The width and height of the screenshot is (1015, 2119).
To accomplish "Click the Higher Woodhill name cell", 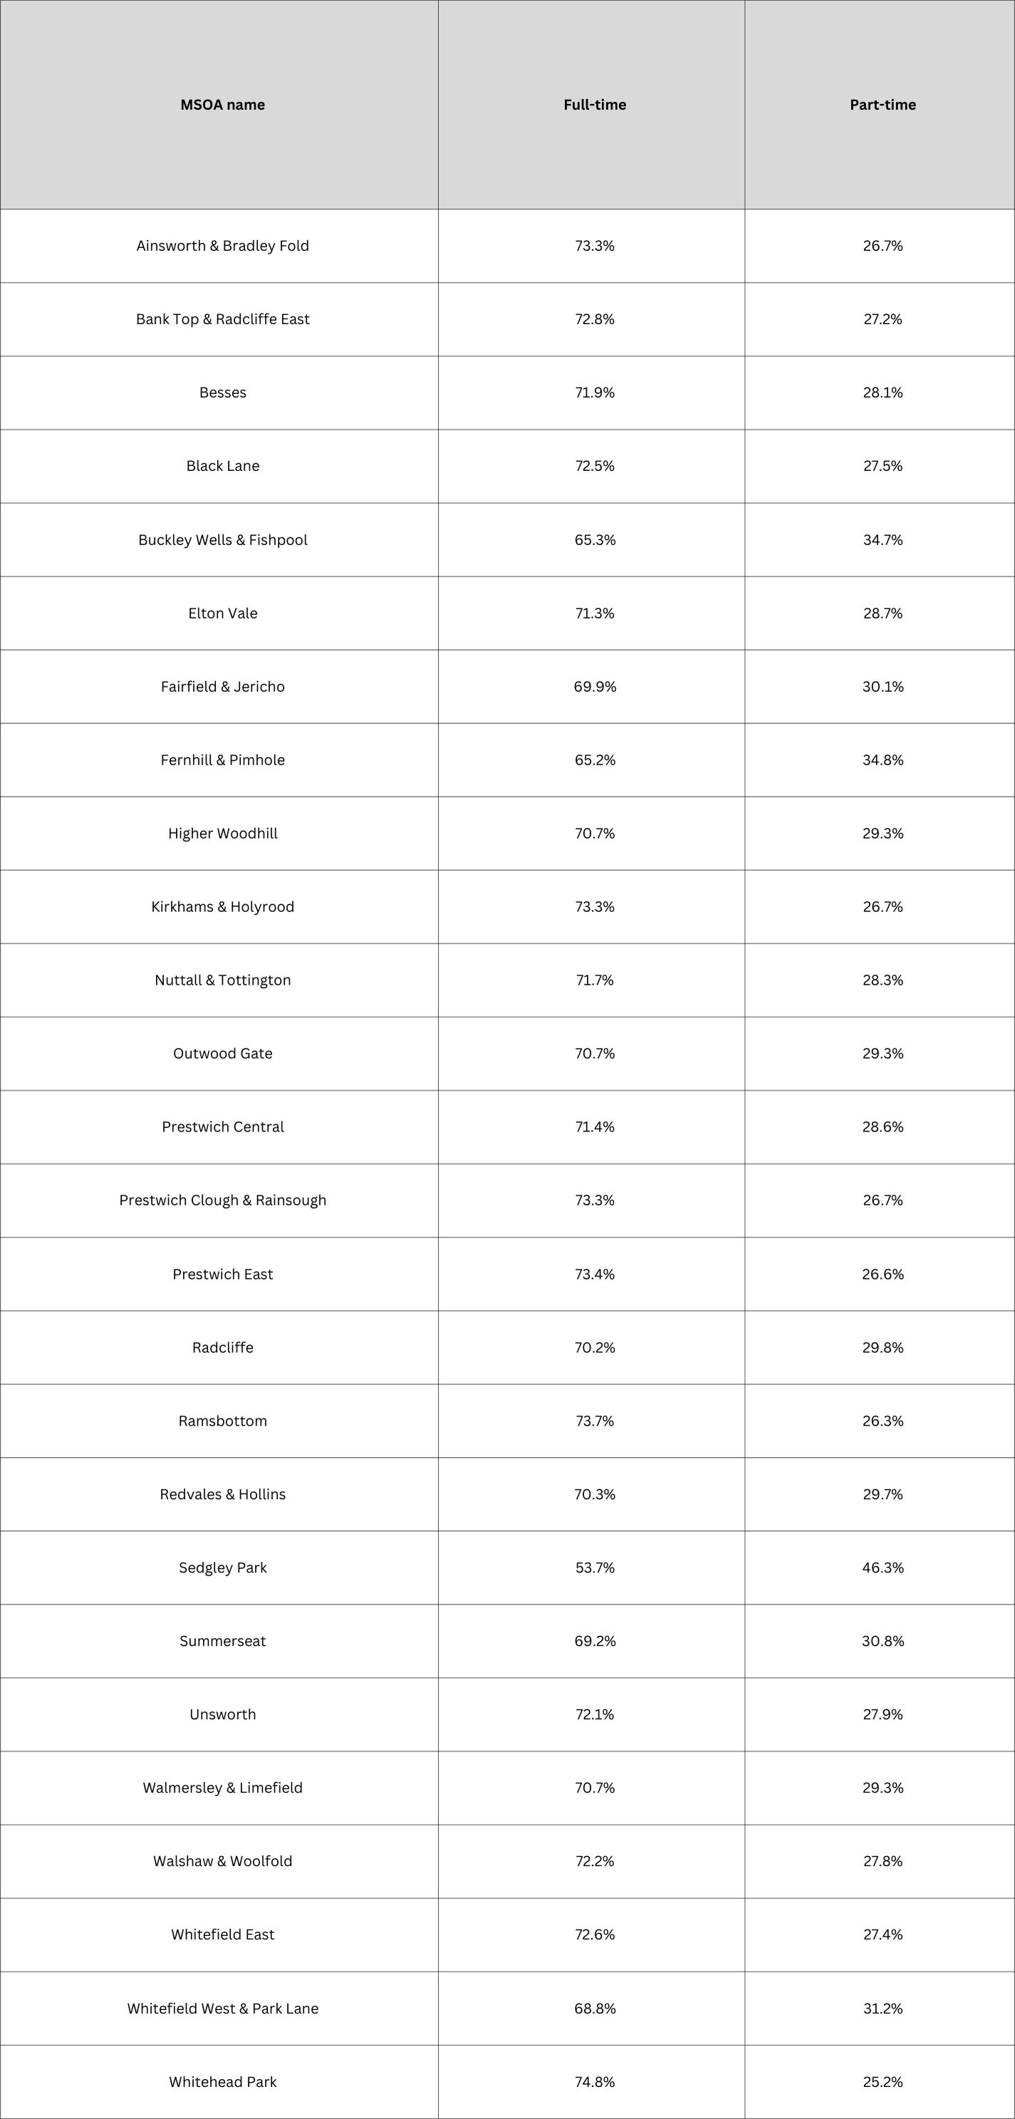I will tap(223, 834).
